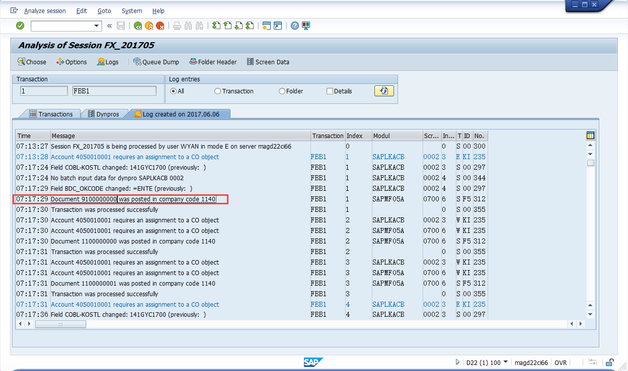Select 'No batch input data for dynpro' row
This screenshot has width=628, height=371.
point(252,178)
